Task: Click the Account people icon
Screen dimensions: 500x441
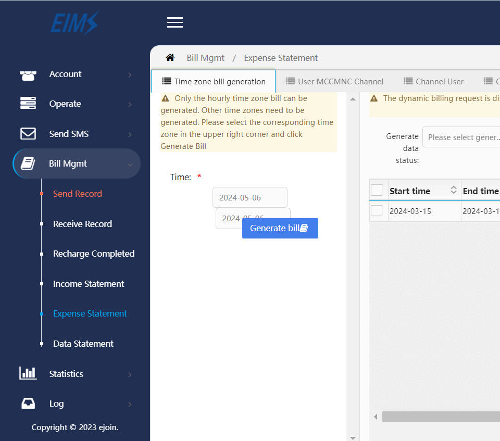Action: [28, 74]
